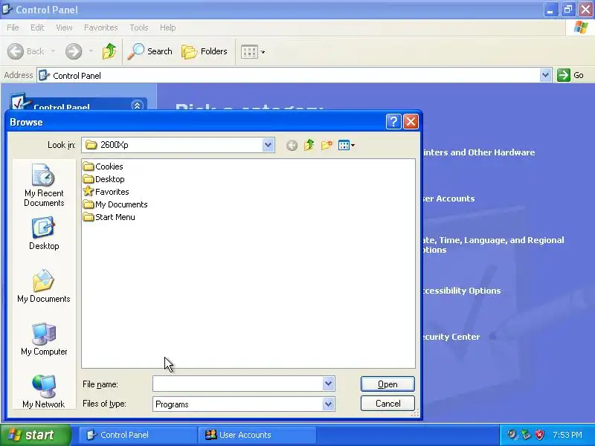Click the Start button
Image resolution: width=595 pixels, height=446 pixels.
pos(36,435)
